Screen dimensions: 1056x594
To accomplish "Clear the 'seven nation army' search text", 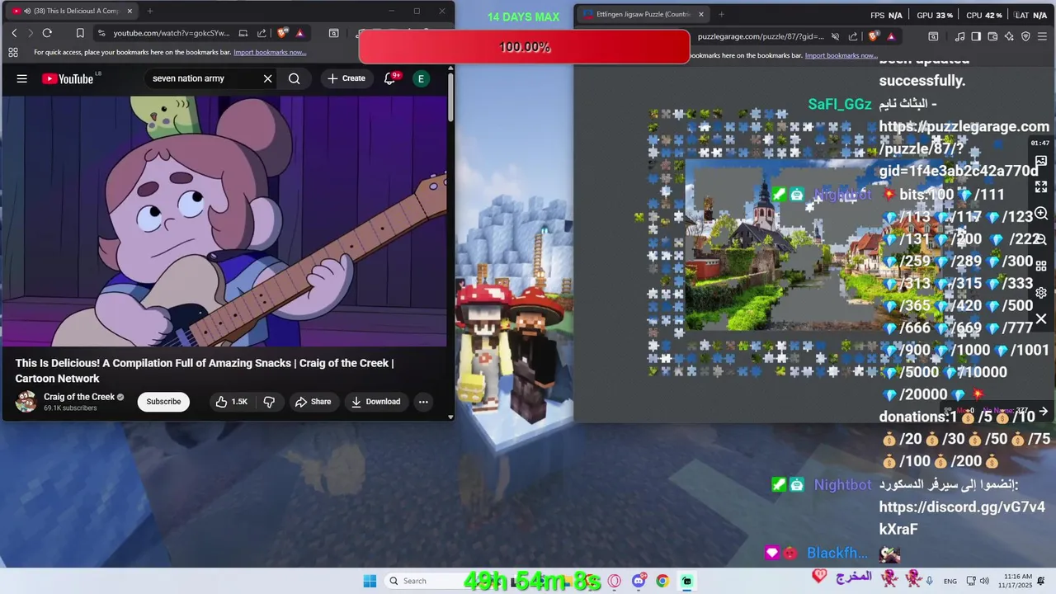I will coord(267,78).
